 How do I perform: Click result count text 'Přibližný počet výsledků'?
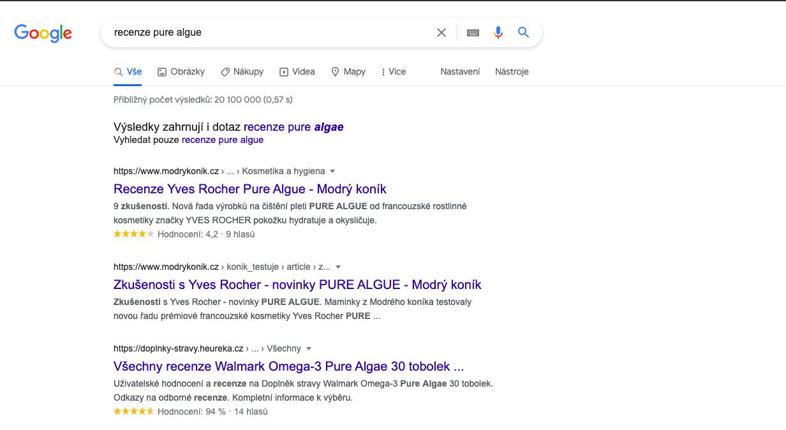203,100
